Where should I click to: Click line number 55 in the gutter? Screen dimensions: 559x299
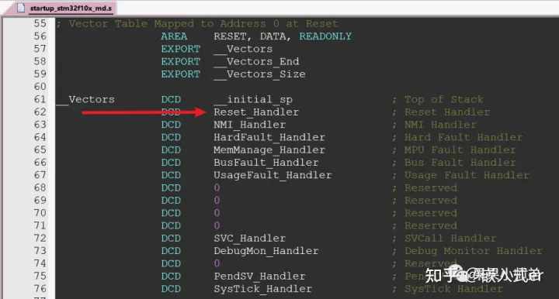(40, 23)
